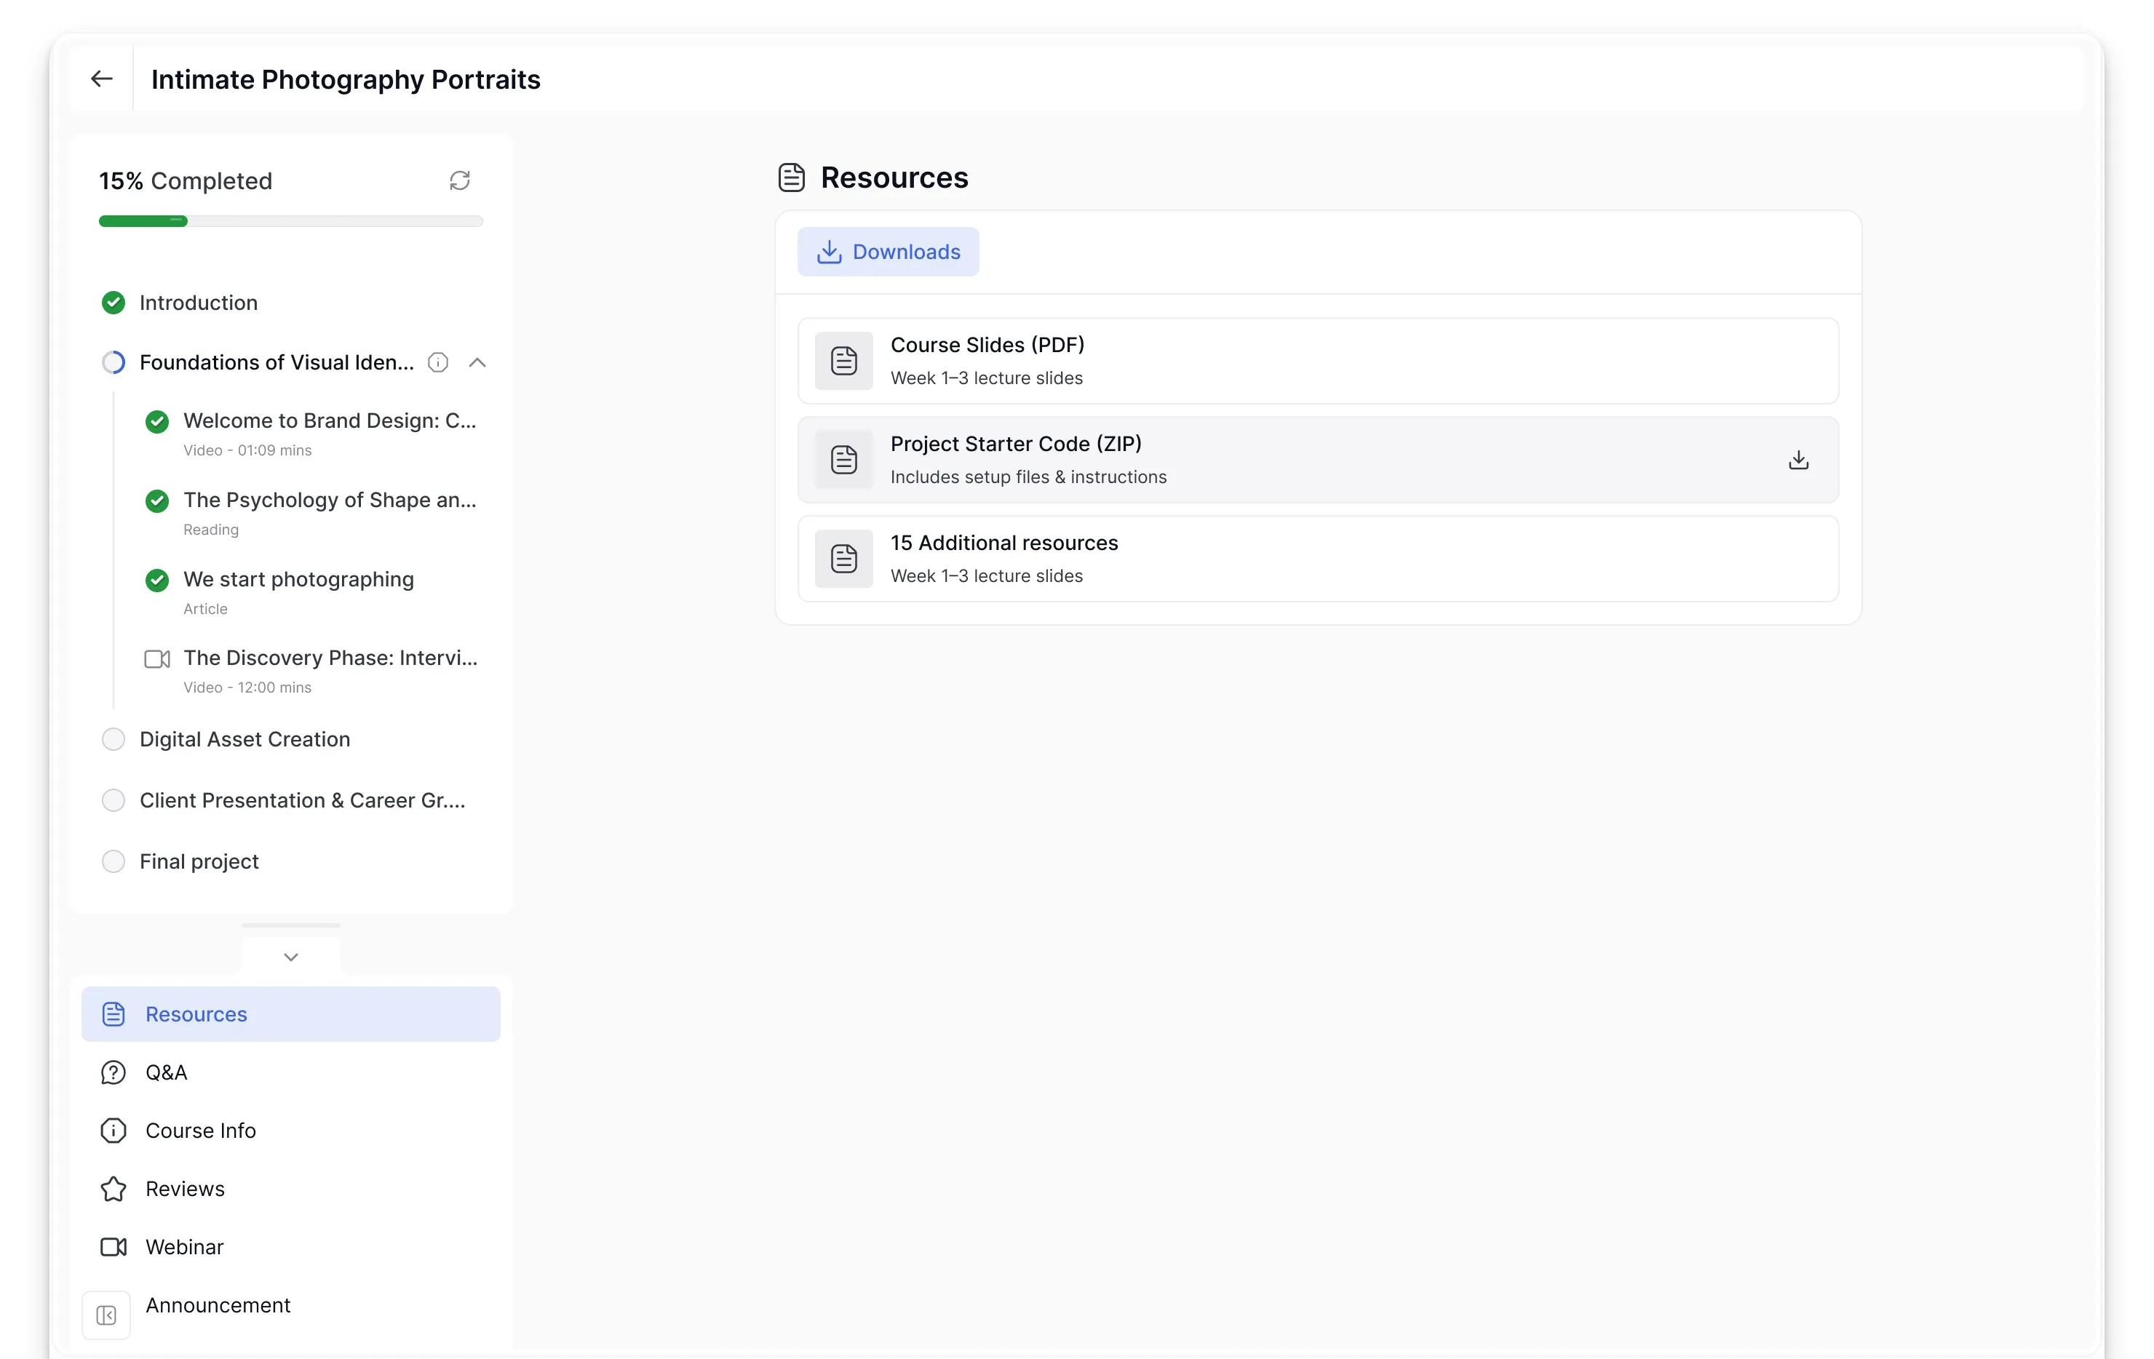Viewport: 2154px width, 1359px height.
Task: Open the Q&A section
Action: coord(167,1072)
